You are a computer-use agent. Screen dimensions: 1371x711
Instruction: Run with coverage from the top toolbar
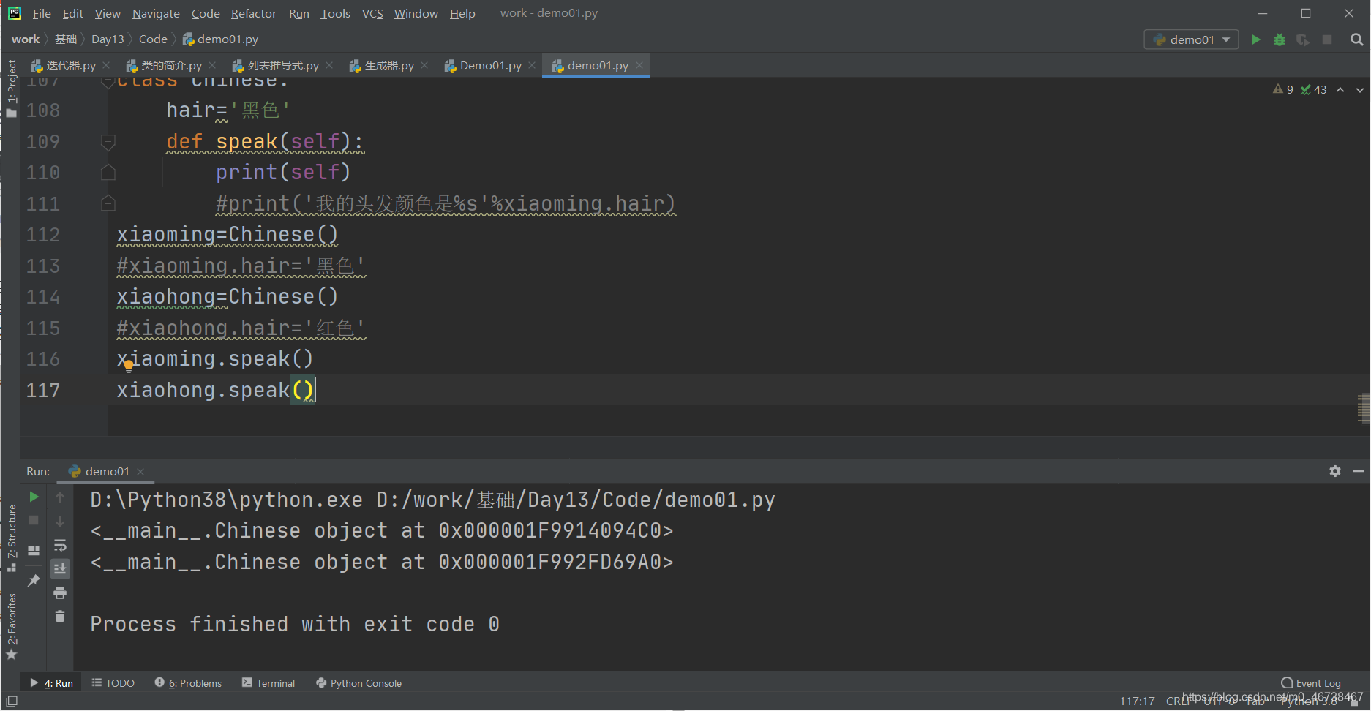[1303, 39]
